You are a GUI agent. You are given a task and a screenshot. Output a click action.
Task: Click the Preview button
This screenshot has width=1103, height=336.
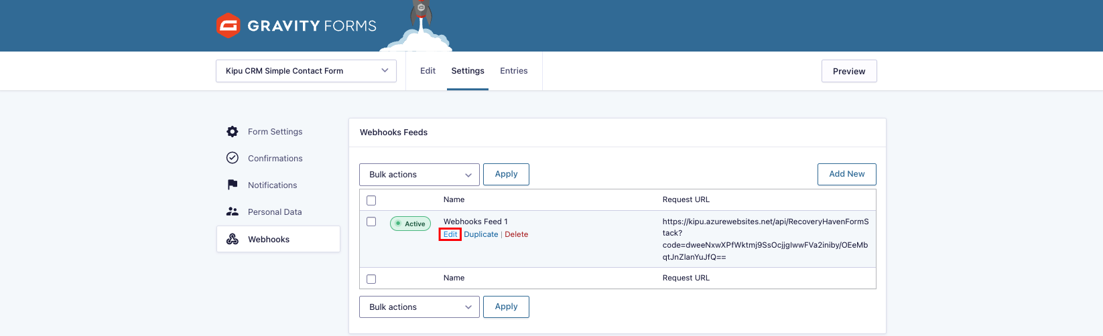click(848, 71)
